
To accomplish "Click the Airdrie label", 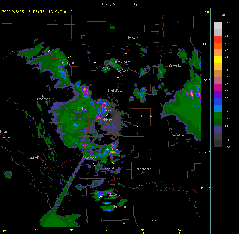I will click(x=112, y=149).
